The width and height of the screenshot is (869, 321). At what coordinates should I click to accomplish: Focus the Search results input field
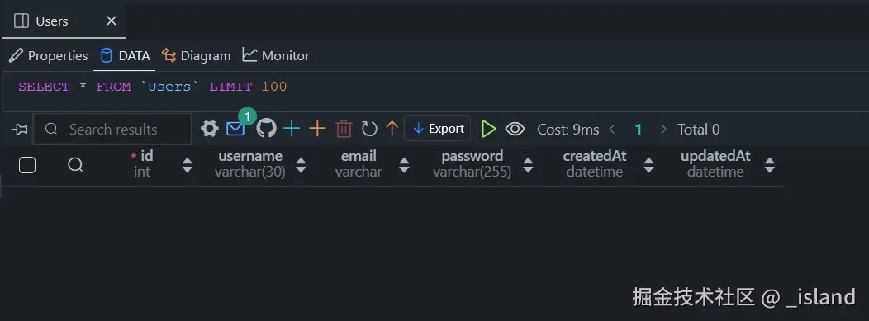coord(112,129)
